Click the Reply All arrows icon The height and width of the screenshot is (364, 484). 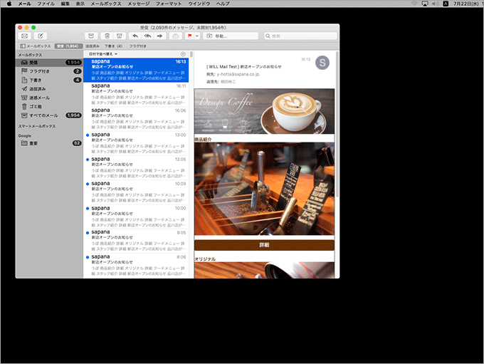[147, 36]
